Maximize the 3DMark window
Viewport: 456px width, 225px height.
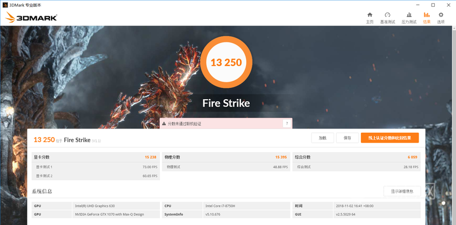(433, 5)
